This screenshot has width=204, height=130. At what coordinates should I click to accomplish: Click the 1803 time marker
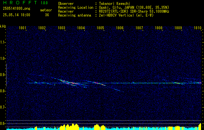61,28
